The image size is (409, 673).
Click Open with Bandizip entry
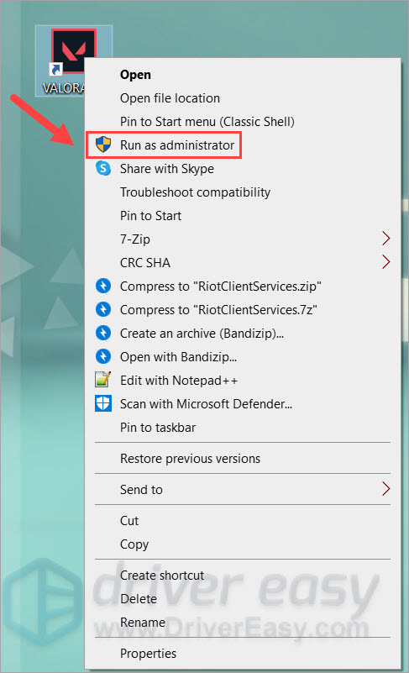243,357
